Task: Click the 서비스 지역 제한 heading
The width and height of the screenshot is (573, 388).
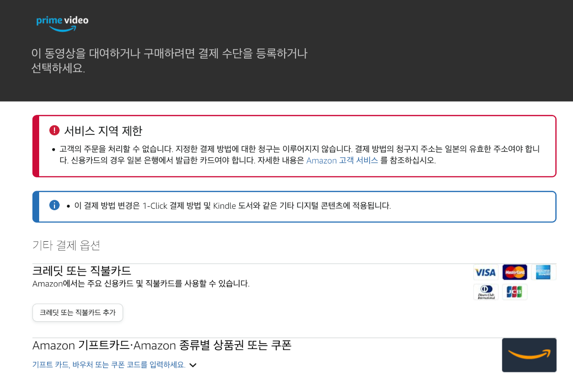Action: [103, 131]
